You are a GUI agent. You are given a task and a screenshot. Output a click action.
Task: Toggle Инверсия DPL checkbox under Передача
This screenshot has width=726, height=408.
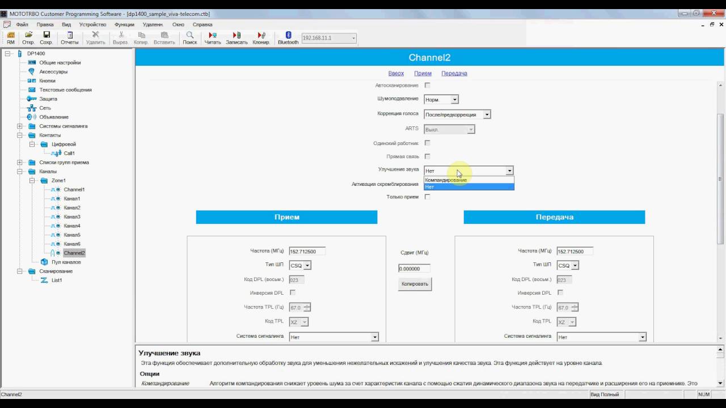pos(560,292)
